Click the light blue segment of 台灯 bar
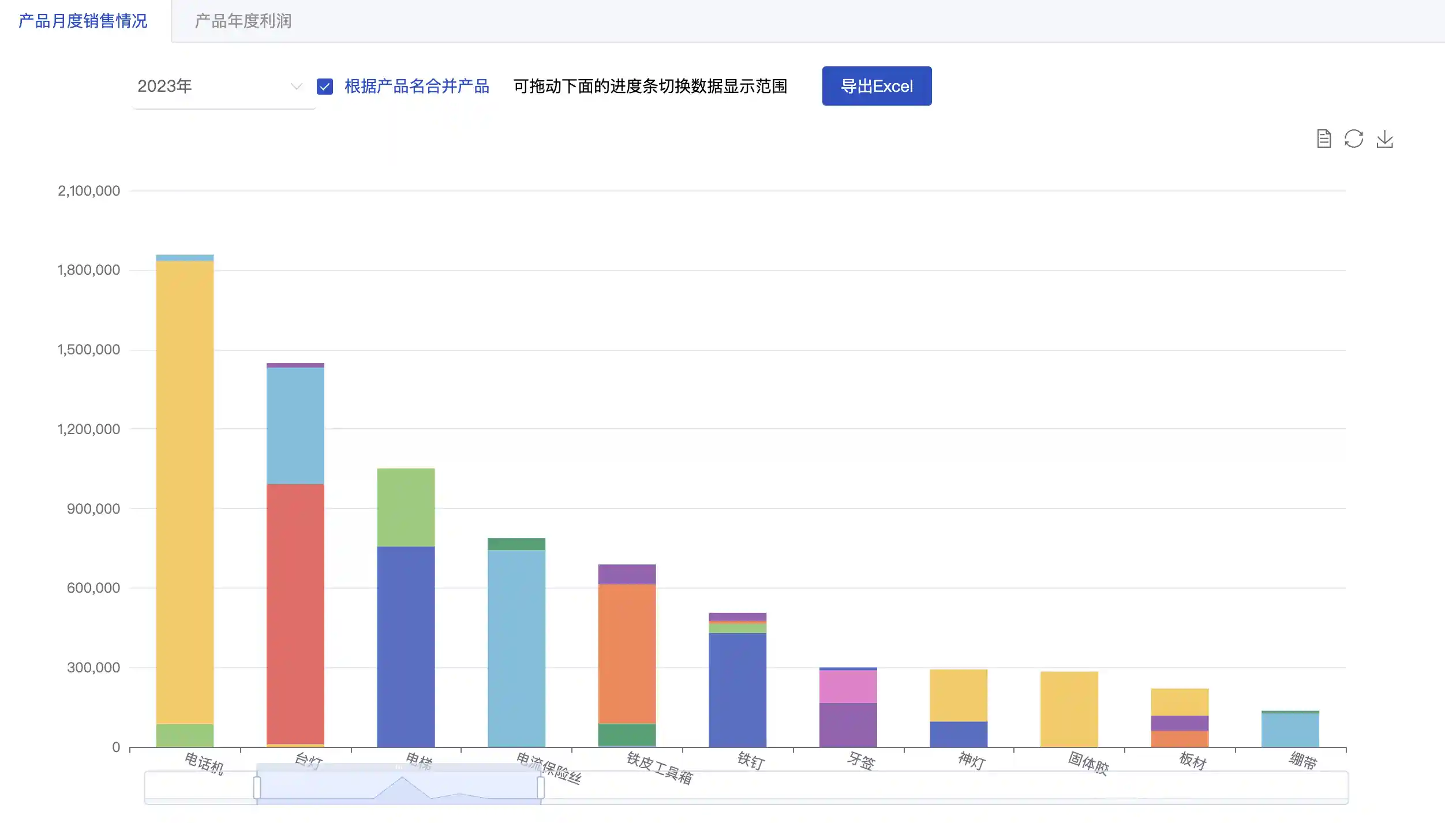Image resolution: width=1445 pixels, height=823 pixels. pos(295,425)
